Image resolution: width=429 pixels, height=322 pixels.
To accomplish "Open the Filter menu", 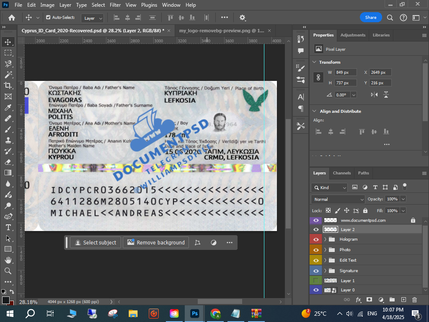I will [115, 5].
